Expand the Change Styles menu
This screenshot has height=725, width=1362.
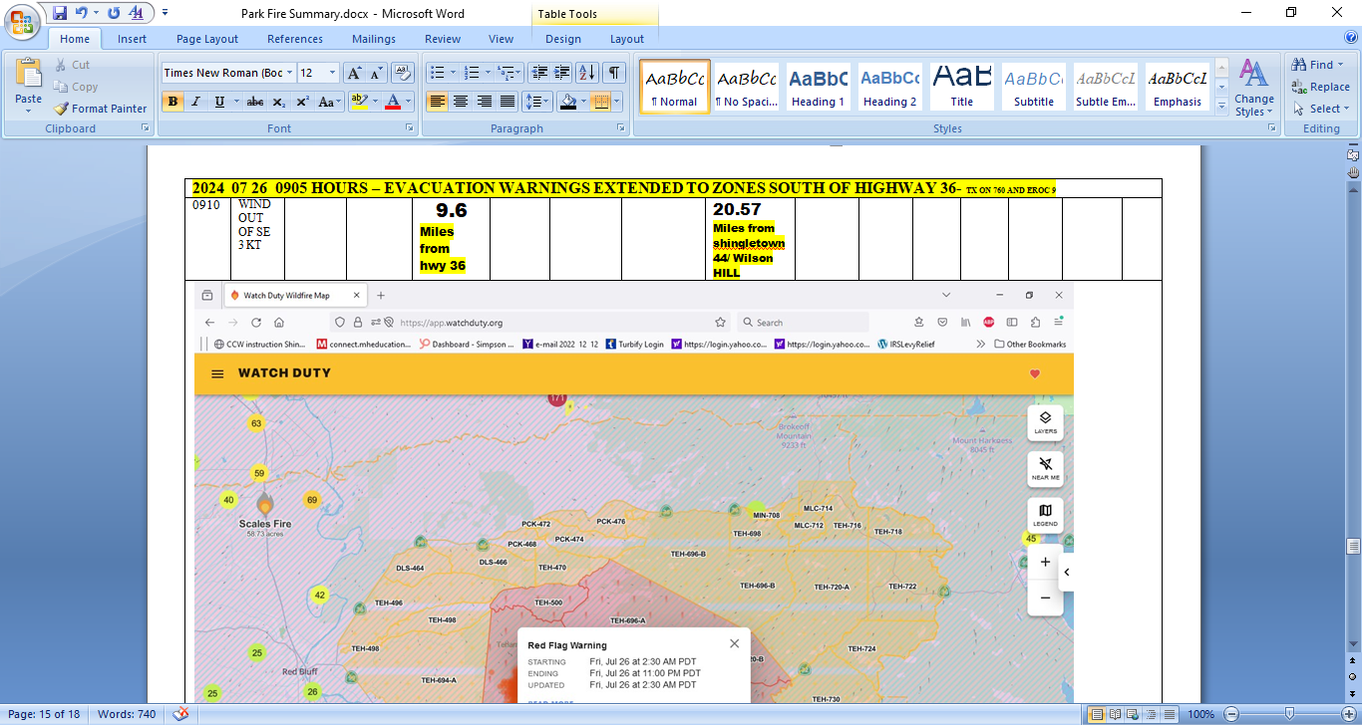[1253, 88]
